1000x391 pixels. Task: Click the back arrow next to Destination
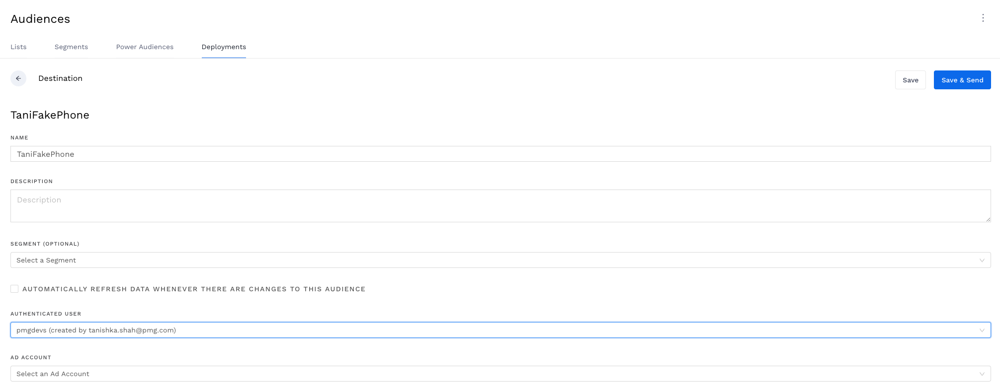19,78
